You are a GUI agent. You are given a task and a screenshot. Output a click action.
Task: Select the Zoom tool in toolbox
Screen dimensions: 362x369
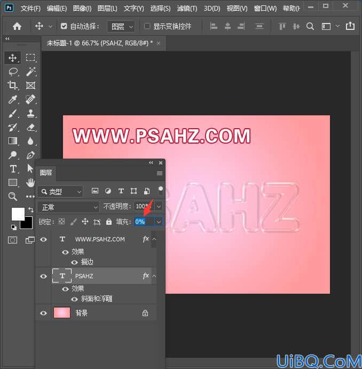tap(13, 197)
